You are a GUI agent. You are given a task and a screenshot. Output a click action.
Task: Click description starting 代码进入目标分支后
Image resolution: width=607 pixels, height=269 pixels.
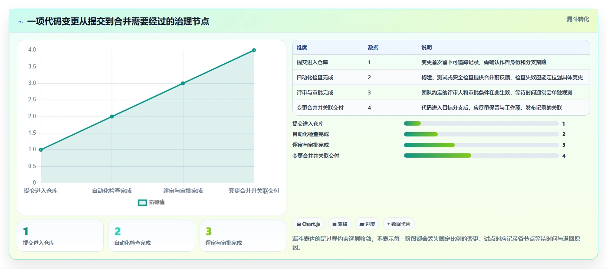(x=492, y=108)
